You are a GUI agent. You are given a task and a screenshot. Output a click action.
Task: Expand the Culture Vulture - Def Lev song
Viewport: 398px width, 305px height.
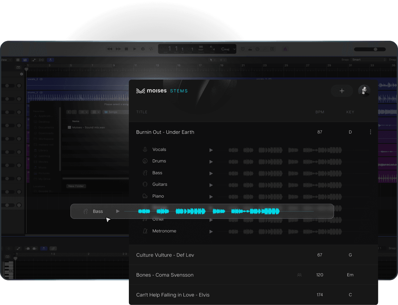165,255
